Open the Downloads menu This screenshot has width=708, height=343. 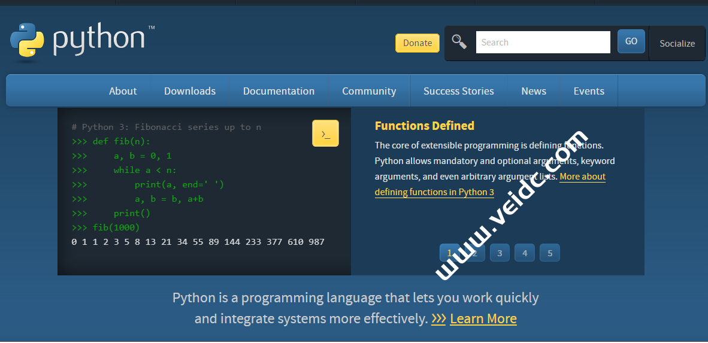click(190, 91)
